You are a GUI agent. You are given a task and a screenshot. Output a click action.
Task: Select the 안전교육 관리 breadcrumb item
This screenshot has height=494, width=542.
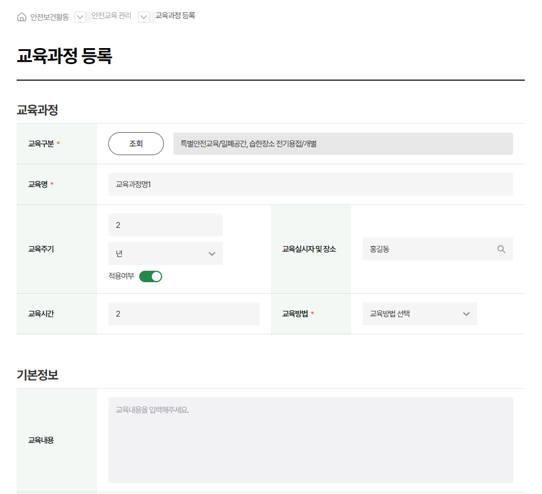pos(111,16)
